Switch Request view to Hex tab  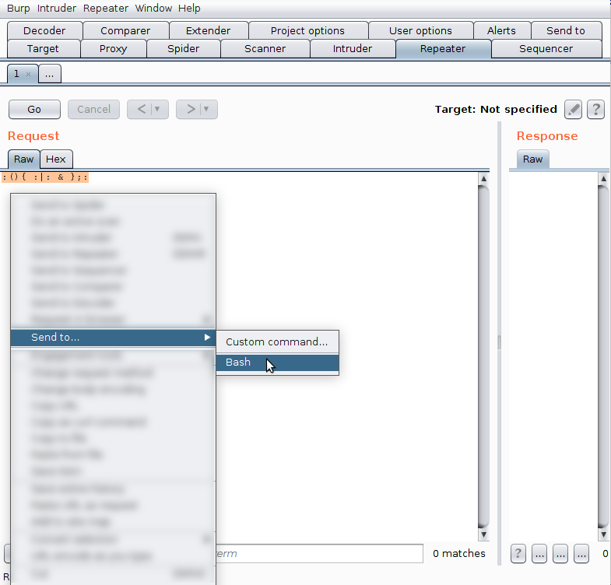56,159
